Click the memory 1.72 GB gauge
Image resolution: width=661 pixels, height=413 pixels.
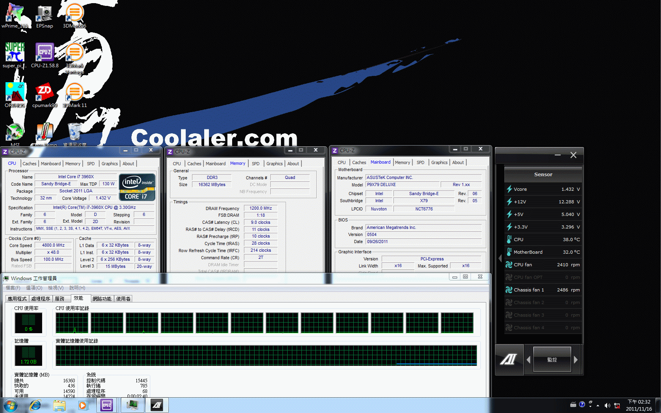pyautogui.click(x=28, y=355)
